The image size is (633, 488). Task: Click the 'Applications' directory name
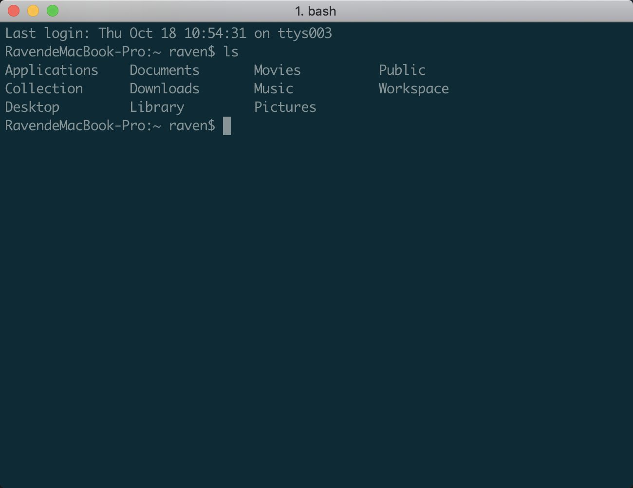point(52,70)
